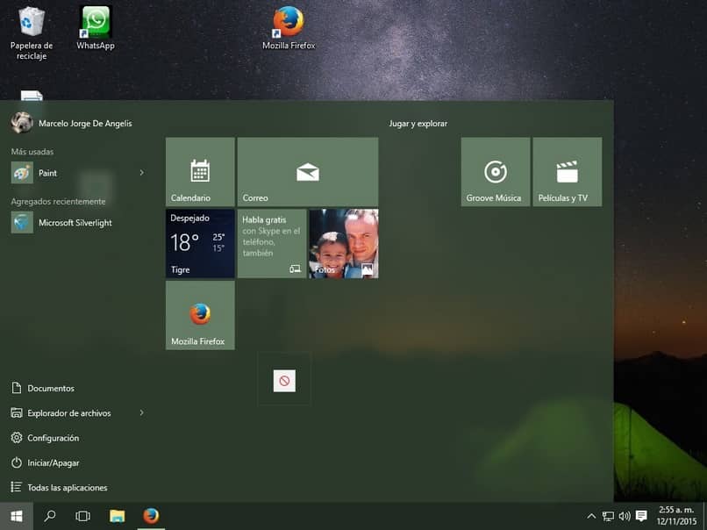The height and width of the screenshot is (530, 707).
Task: Open the Correo mail tile
Action: tap(307, 171)
